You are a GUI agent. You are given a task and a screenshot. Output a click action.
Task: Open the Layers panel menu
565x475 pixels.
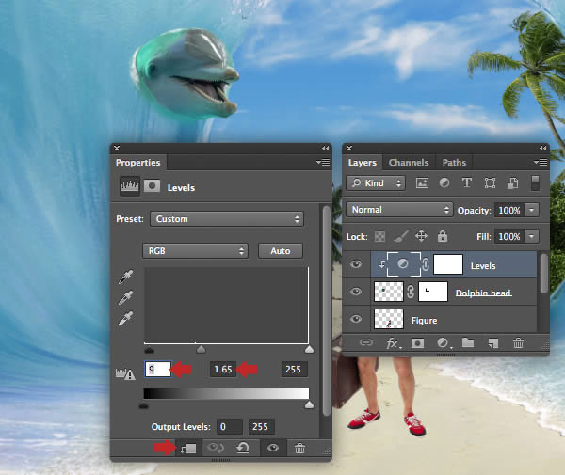(541, 163)
